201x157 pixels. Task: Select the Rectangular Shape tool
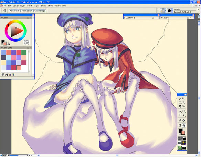[184, 111]
